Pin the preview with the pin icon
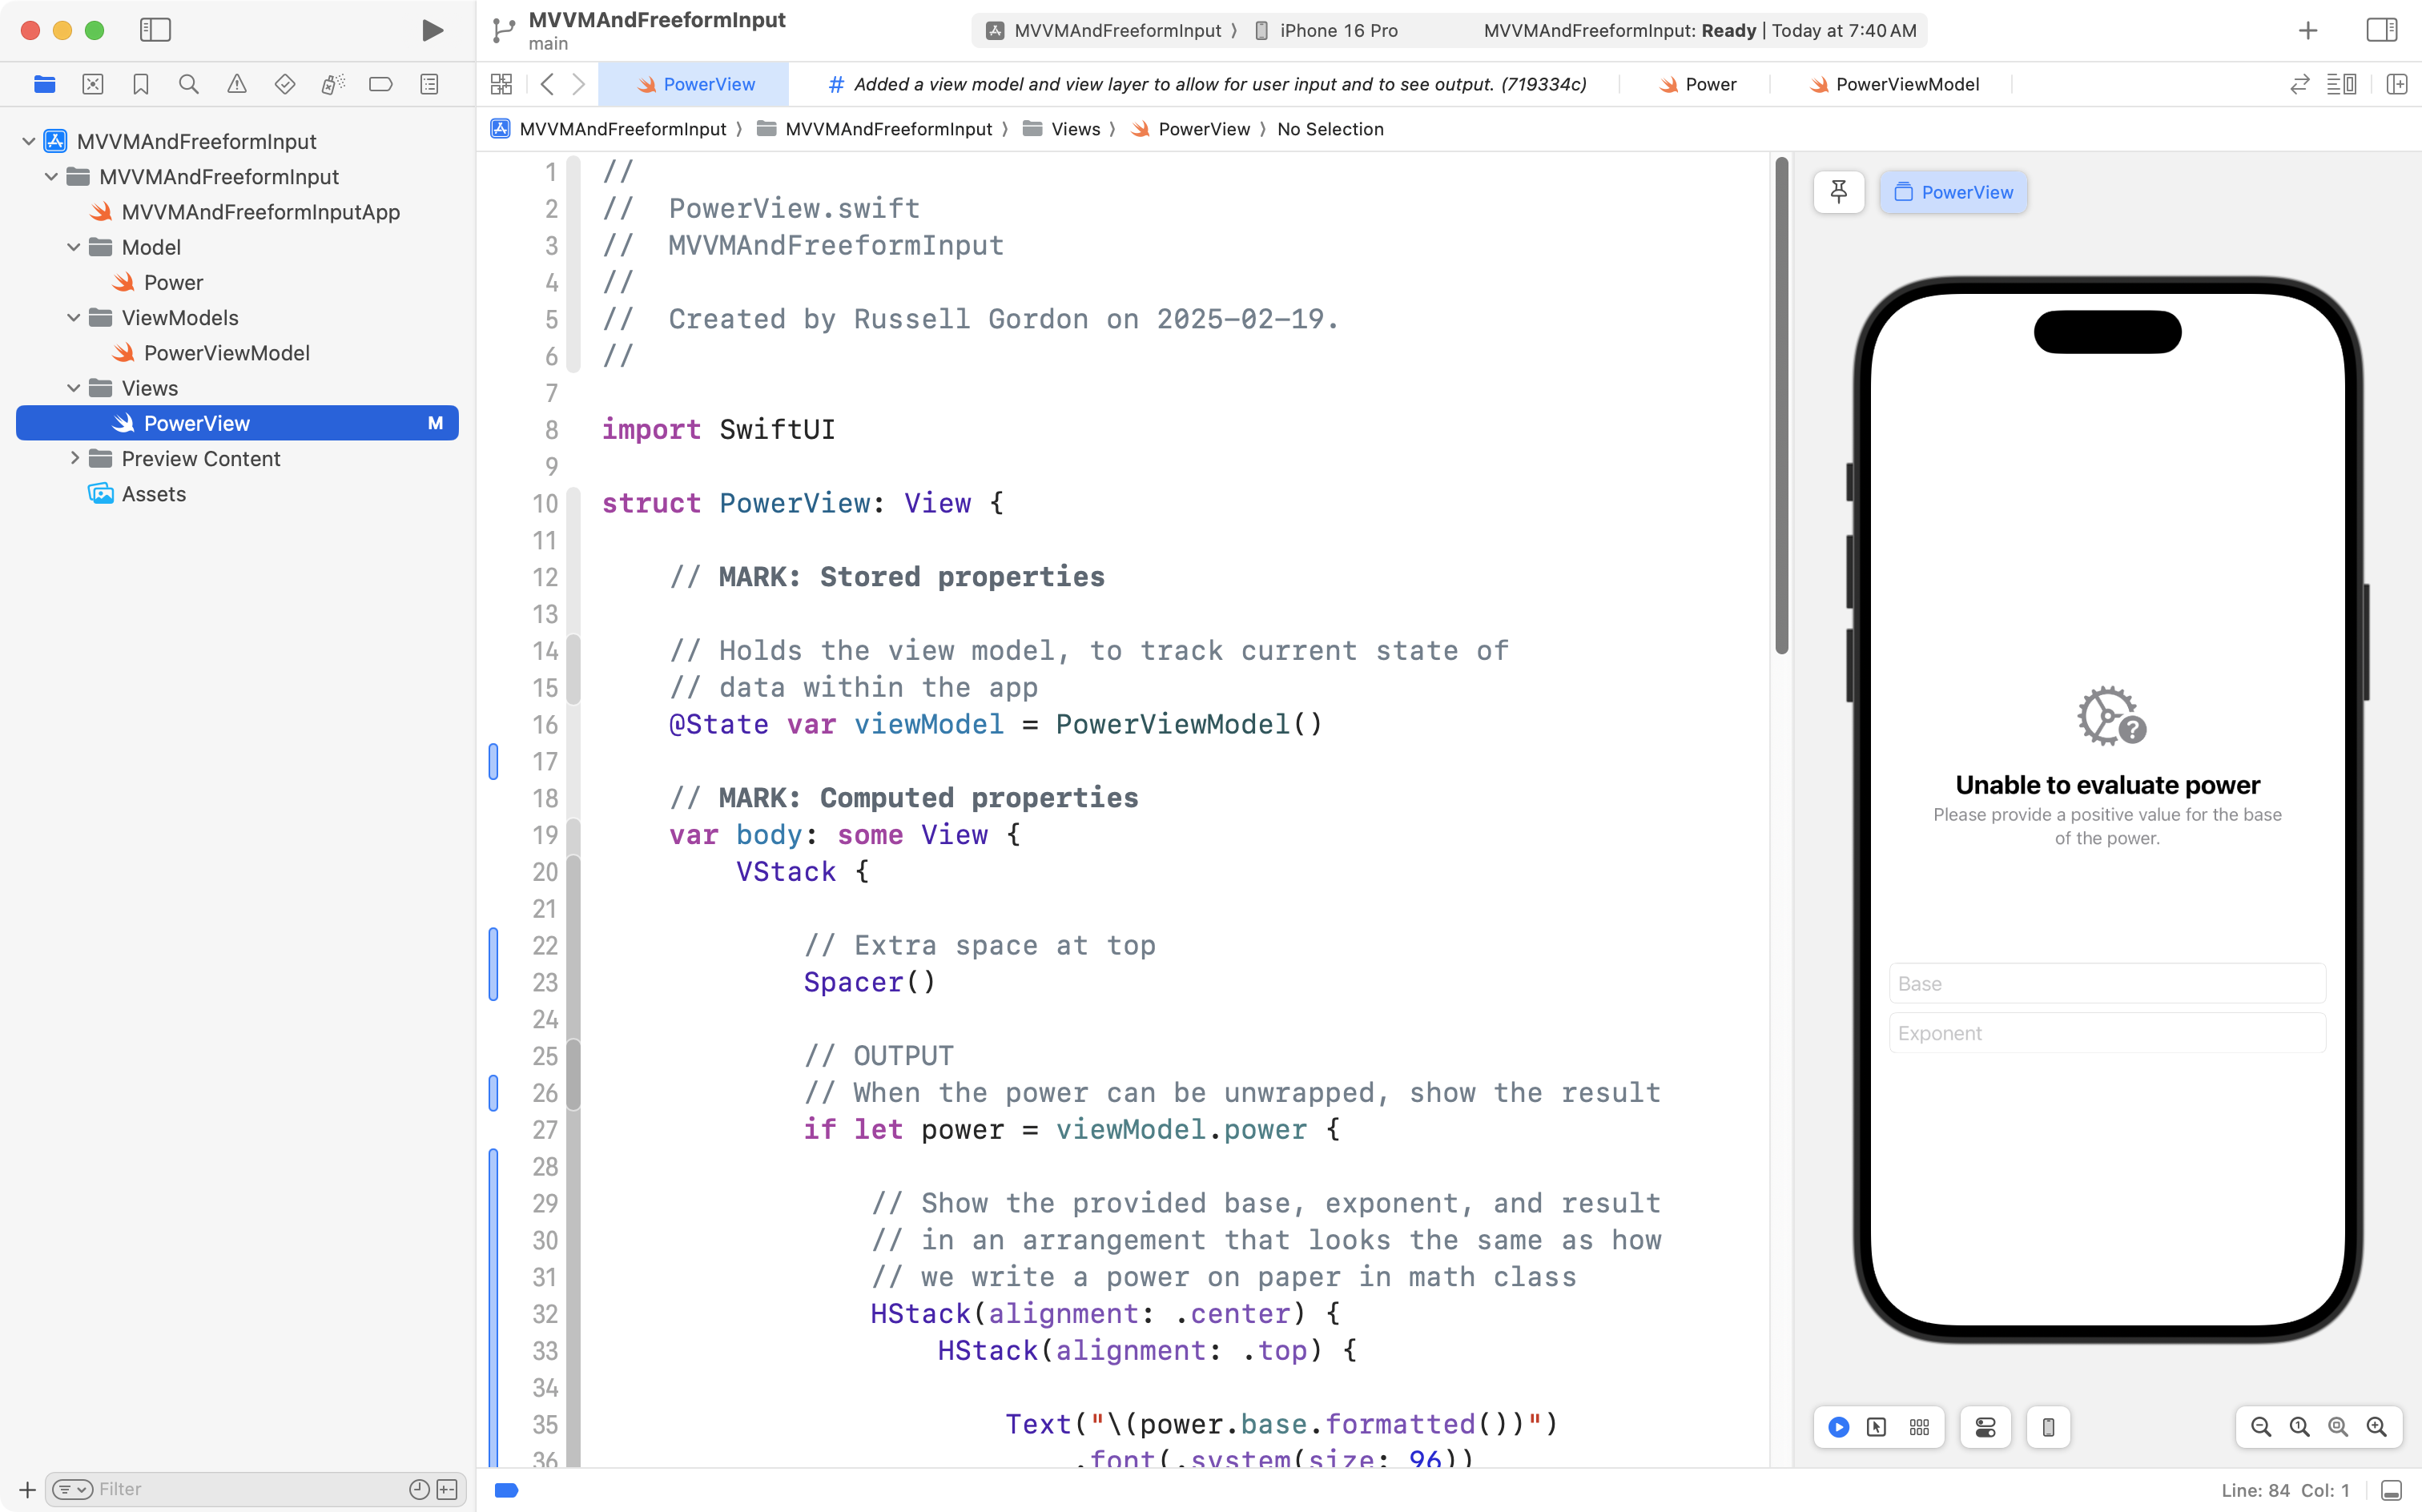The image size is (2422, 1512). click(x=1838, y=192)
